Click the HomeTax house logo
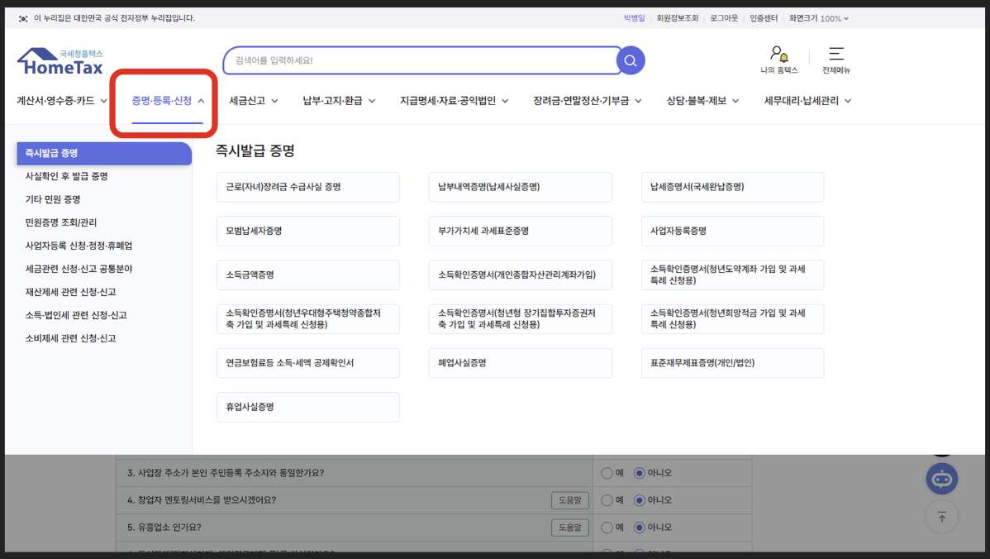The height and width of the screenshot is (559, 990). pos(59,59)
